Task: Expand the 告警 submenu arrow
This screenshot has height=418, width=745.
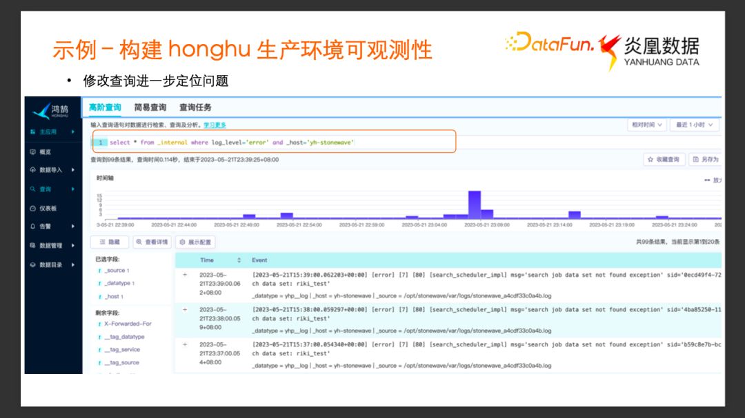Action: (73, 227)
